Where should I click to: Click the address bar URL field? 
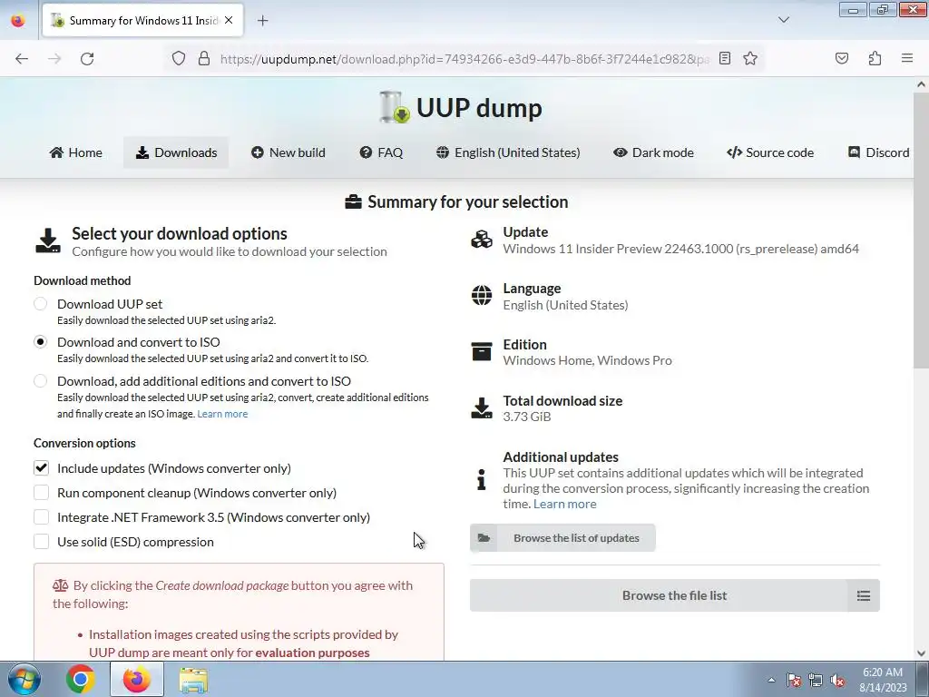pos(464,59)
